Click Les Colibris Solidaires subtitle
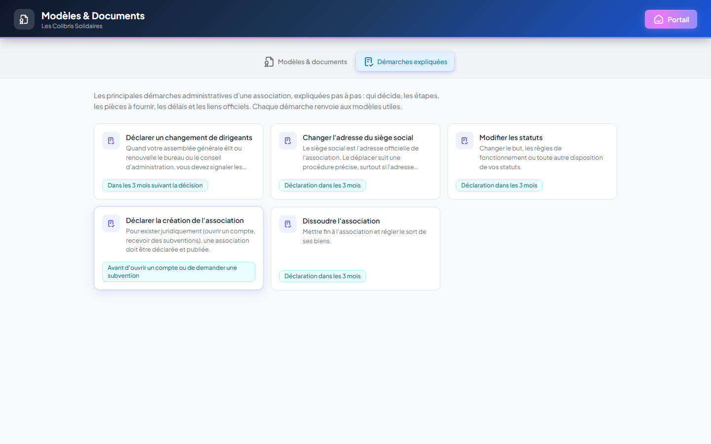This screenshot has width=711, height=444. [x=72, y=26]
